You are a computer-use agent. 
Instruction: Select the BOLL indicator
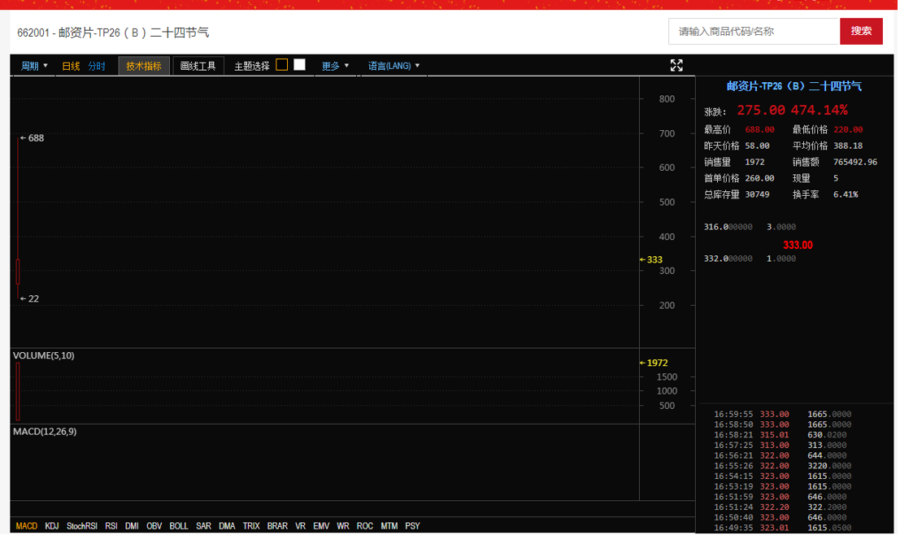tap(179, 525)
